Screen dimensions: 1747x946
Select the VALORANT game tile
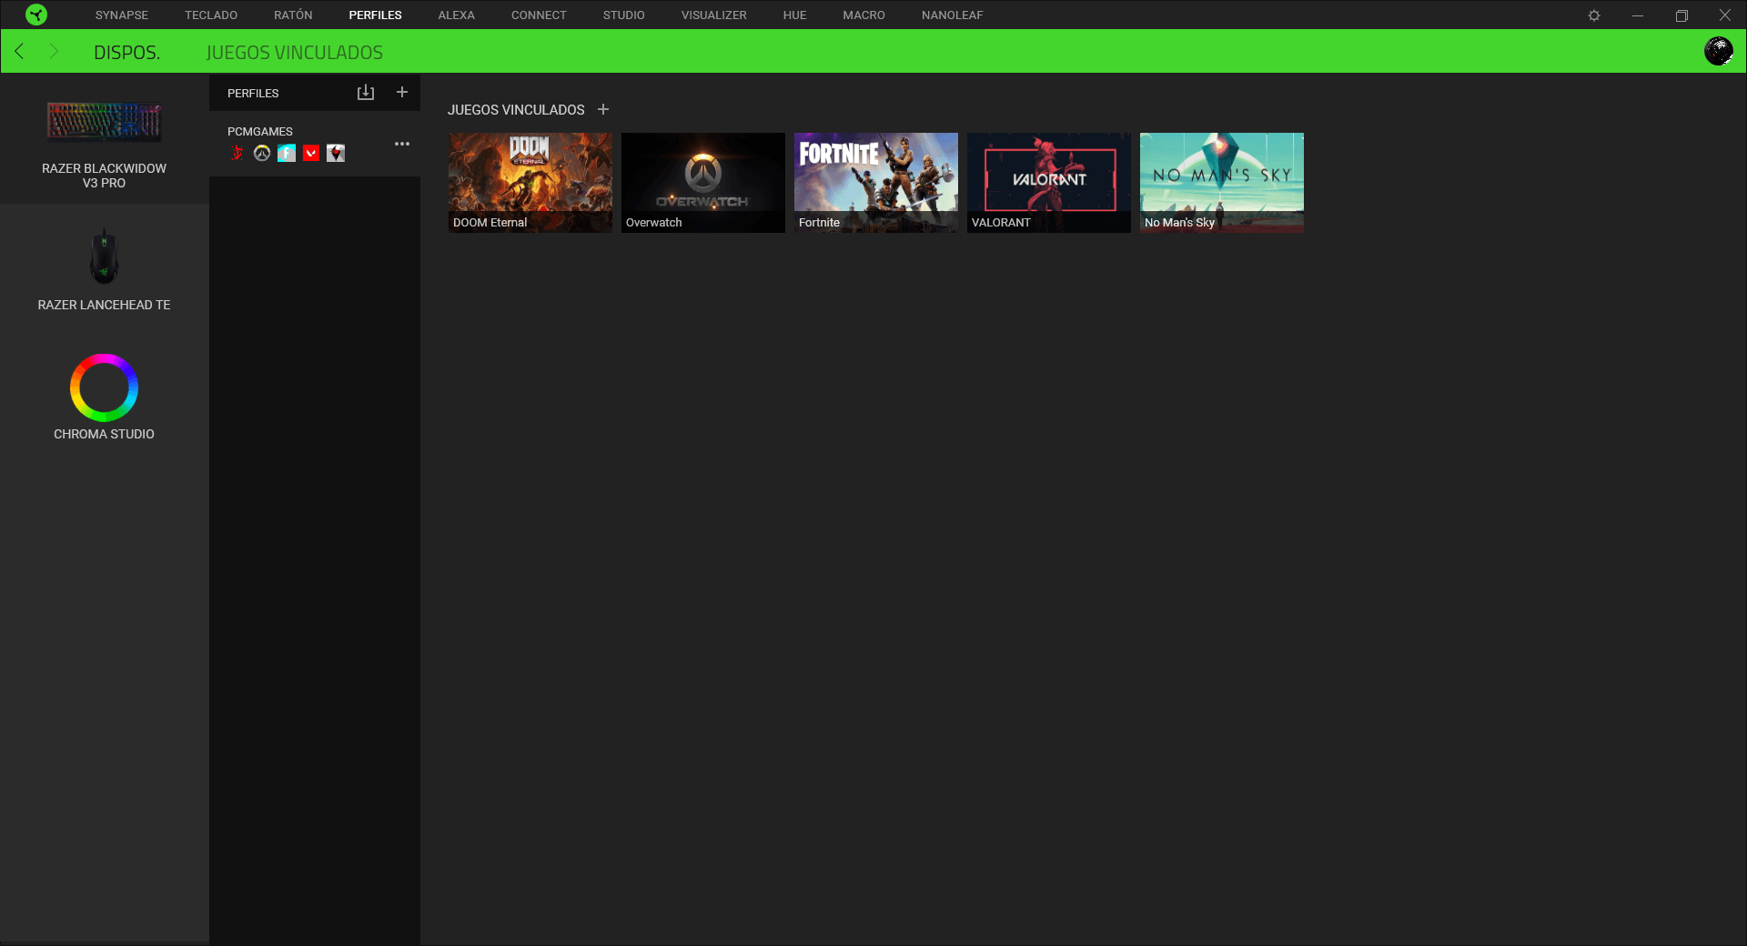click(1049, 183)
